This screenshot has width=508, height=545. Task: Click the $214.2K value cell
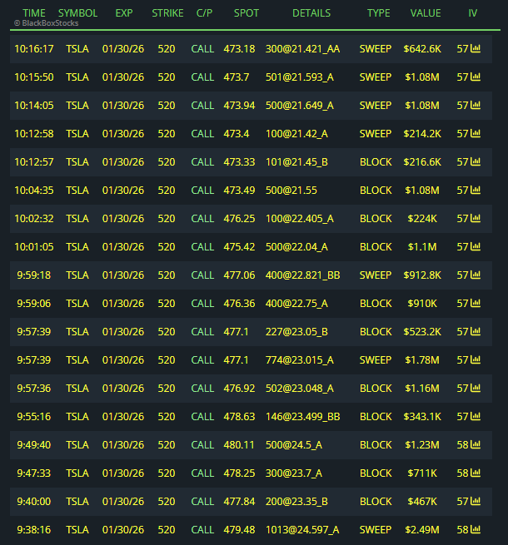tap(422, 133)
